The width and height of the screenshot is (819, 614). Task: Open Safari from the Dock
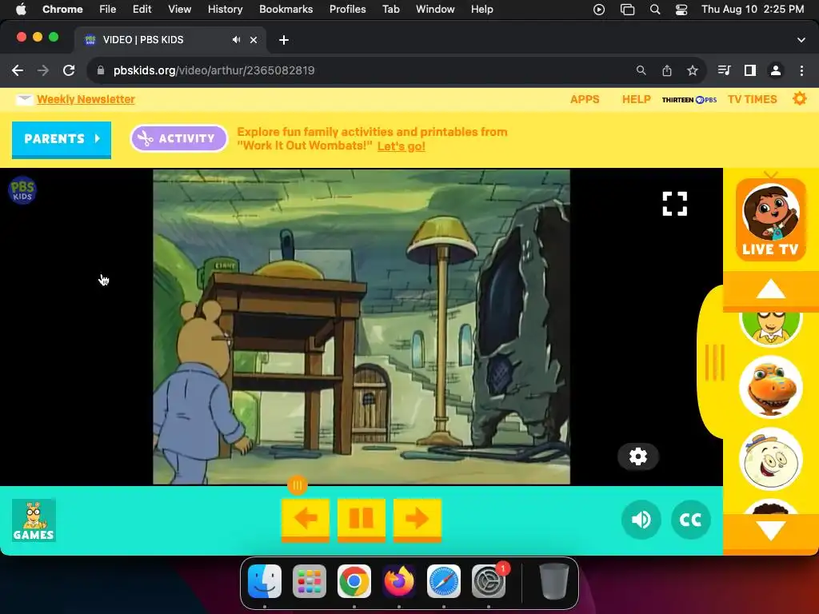(443, 581)
